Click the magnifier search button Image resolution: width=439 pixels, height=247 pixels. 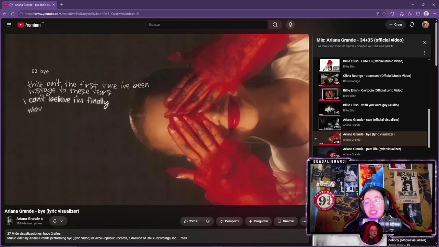pos(275,25)
